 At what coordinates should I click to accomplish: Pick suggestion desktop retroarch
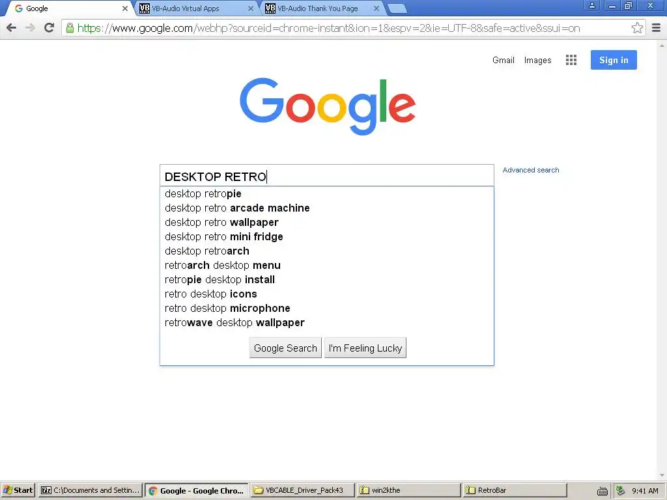coord(327,251)
